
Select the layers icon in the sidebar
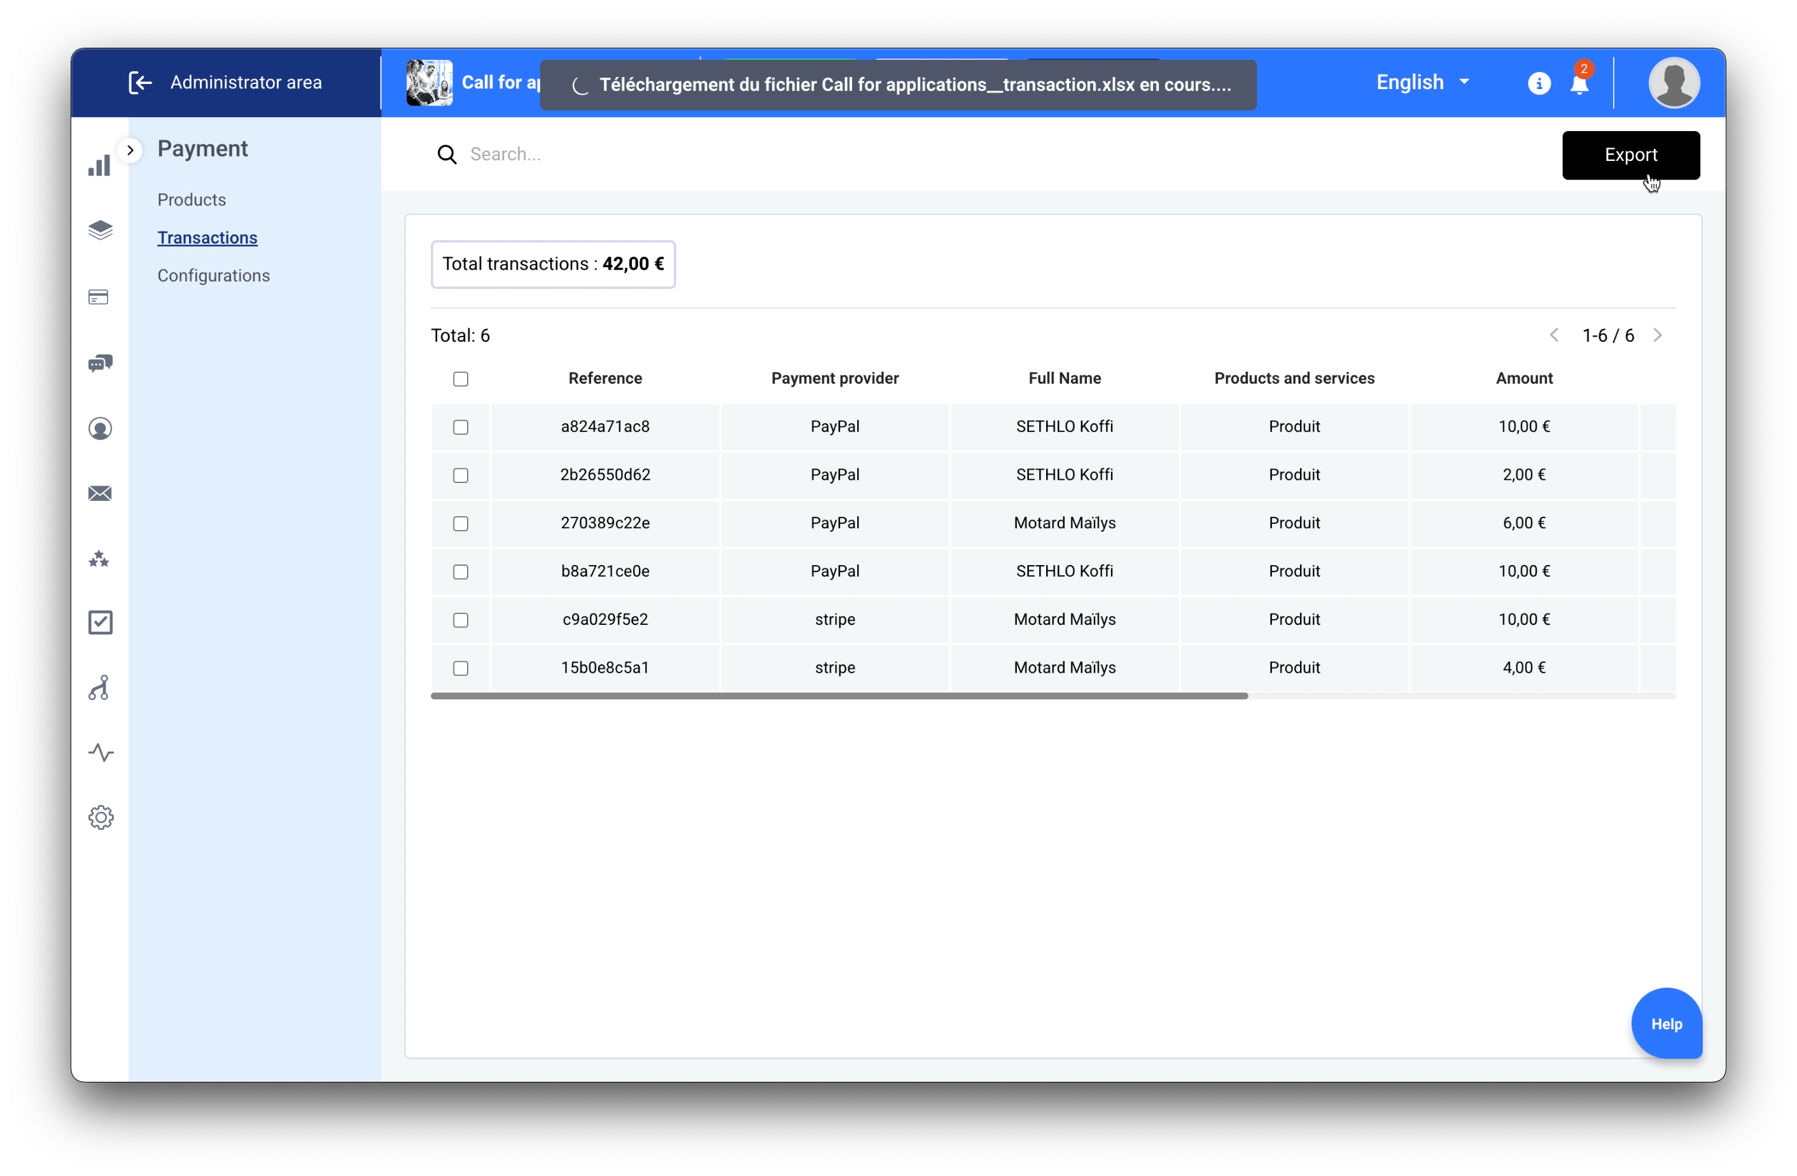pos(101,230)
